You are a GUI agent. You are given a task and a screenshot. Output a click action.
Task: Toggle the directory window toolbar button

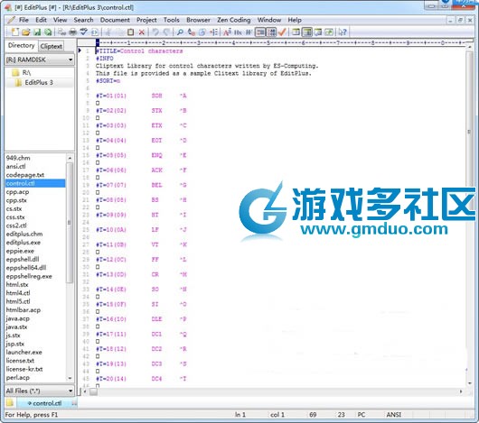coord(307,32)
